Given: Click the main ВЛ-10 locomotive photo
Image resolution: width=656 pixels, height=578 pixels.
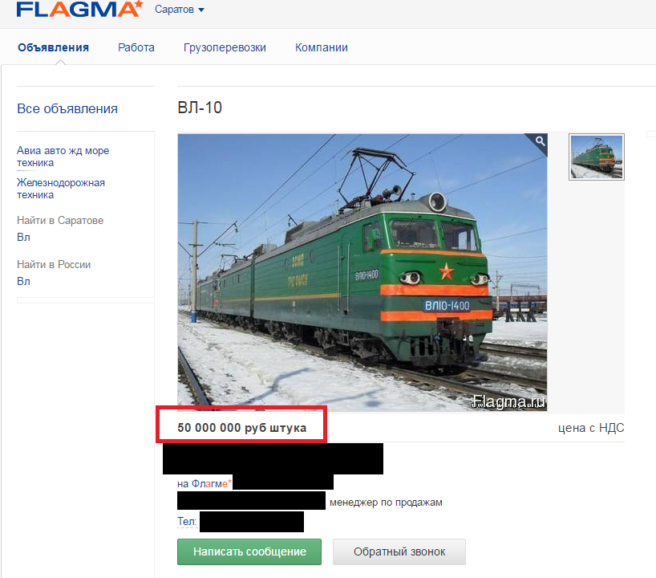Looking at the screenshot, I should tap(362, 272).
